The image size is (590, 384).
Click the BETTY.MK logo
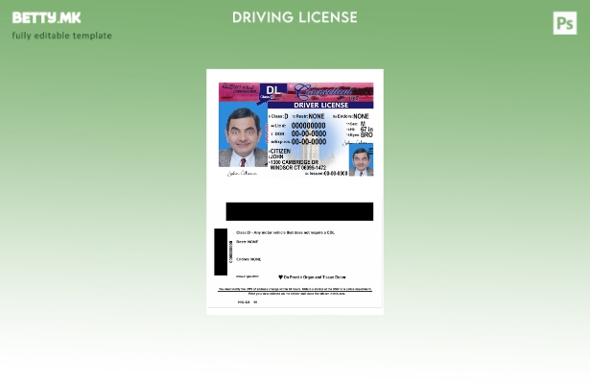pos(46,17)
